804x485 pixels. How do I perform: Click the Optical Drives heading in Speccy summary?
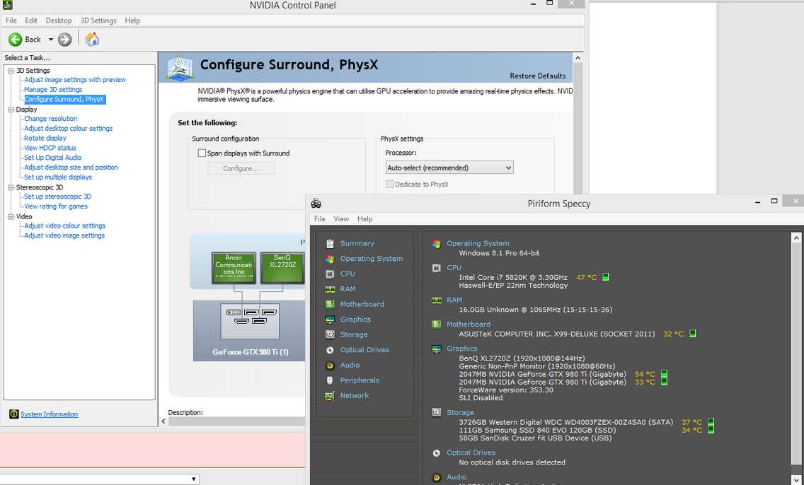click(x=471, y=452)
